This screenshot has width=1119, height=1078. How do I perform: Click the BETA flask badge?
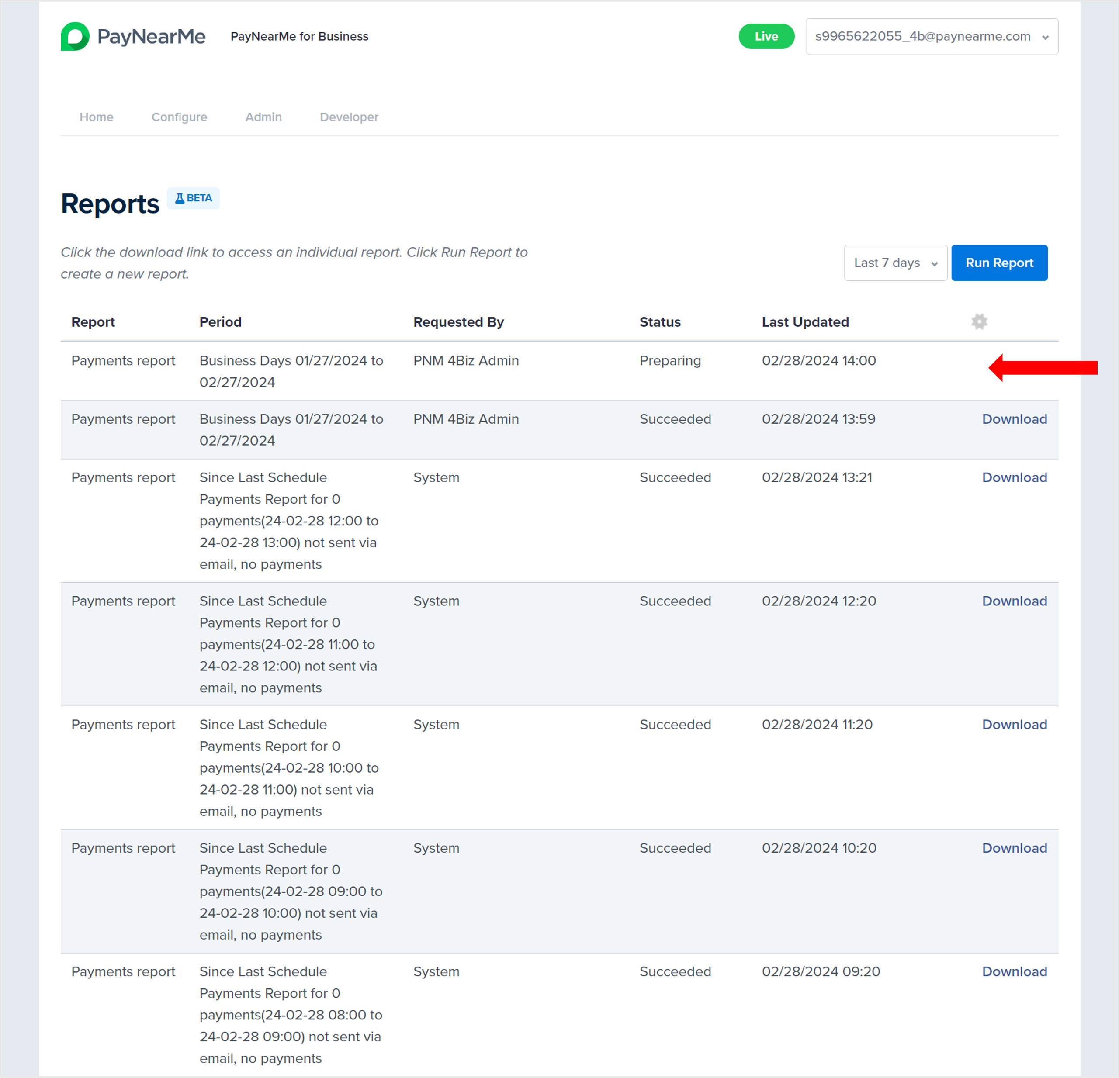click(x=193, y=198)
